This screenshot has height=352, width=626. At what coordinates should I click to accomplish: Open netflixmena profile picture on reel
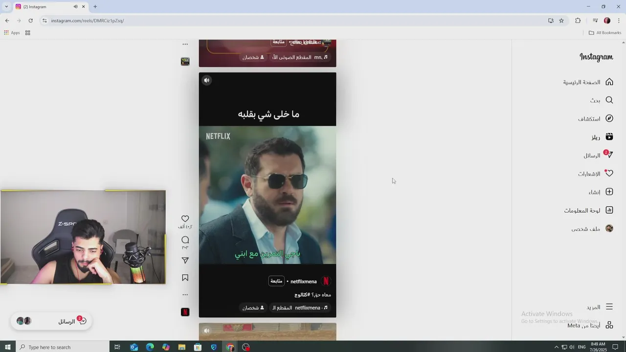pyautogui.click(x=326, y=281)
